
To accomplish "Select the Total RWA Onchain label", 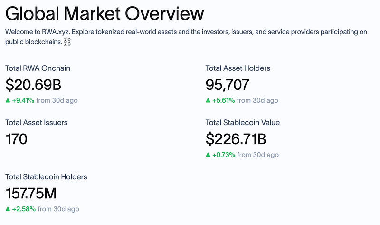I will coord(38,68).
